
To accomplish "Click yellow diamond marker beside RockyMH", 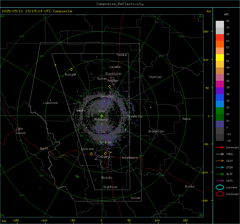I will point(71,70).
